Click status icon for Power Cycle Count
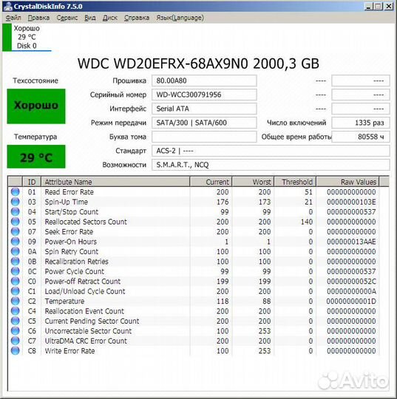Image resolution: width=397 pixels, height=399 pixels. (x=16, y=271)
